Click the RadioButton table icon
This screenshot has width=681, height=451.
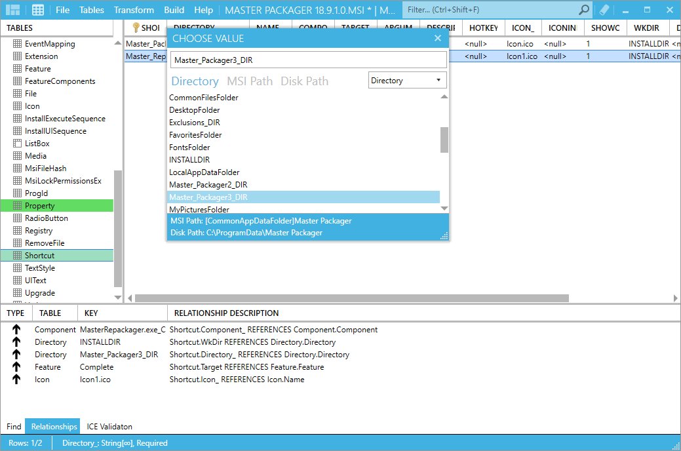click(x=18, y=218)
